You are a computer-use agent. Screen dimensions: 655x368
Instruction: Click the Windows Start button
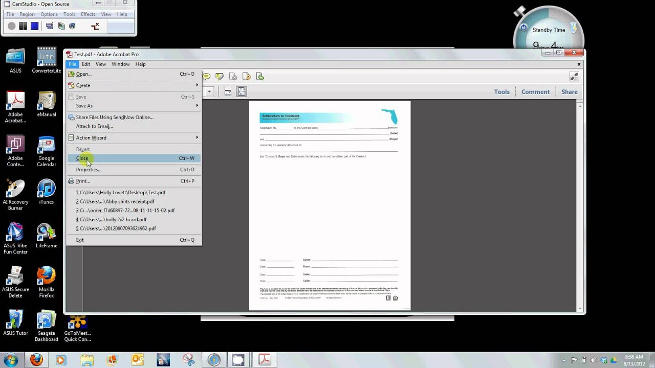tap(11, 360)
